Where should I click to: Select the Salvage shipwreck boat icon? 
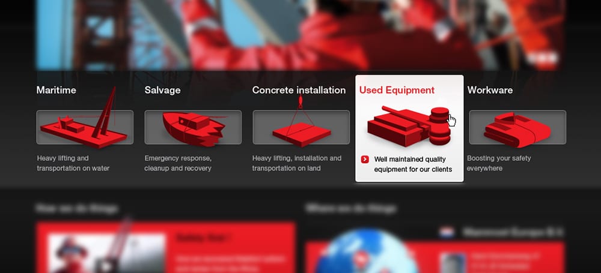click(x=193, y=128)
